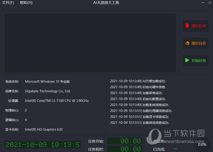213x152 pixels.
Task: Select Gigabyte Technology Co., Ltd. text
Action: point(47,91)
